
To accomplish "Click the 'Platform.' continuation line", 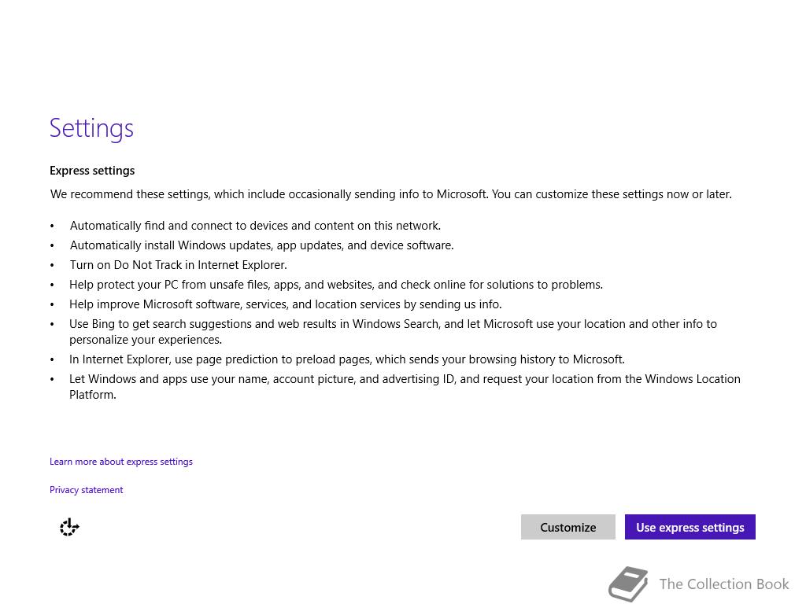I will (x=93, y=395).
